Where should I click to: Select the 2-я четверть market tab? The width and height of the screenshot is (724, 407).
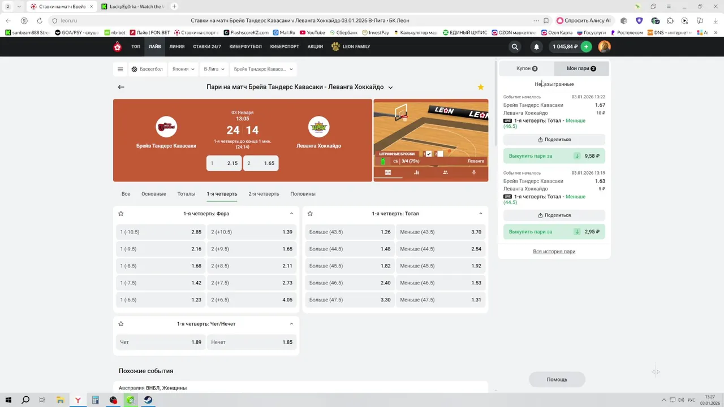click(x=264, y=194)
